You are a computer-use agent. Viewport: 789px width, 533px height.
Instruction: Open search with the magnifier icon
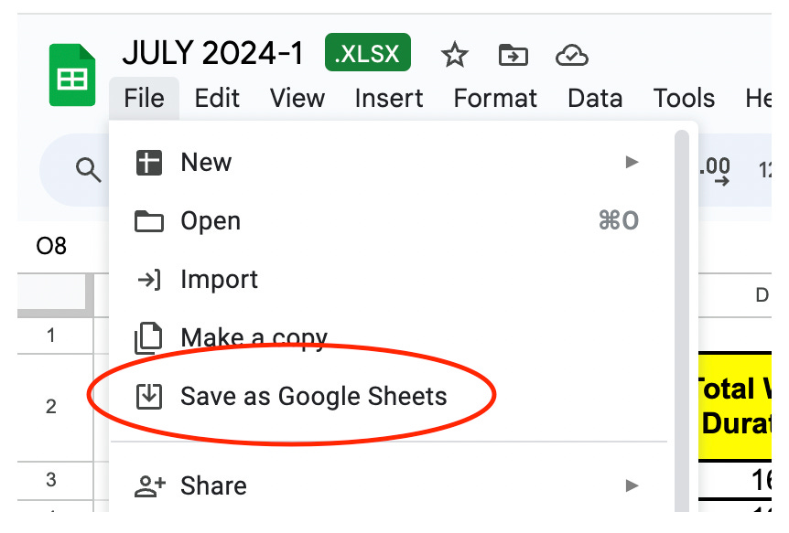tap(87, 170)
